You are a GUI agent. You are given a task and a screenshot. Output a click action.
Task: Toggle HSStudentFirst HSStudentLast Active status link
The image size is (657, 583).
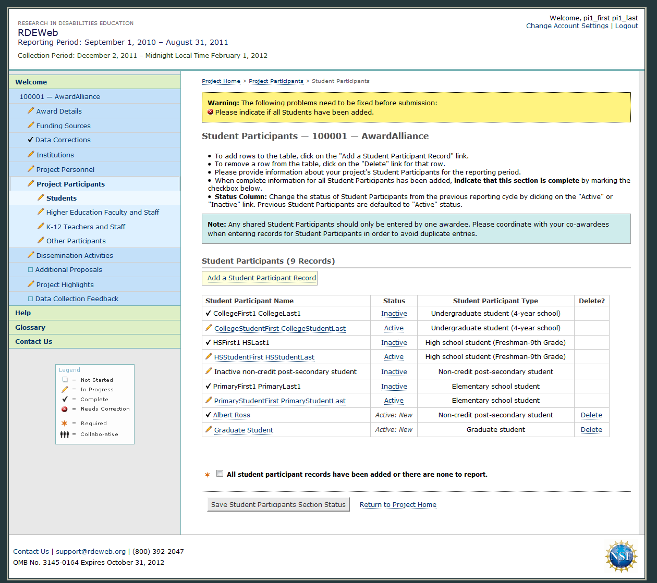click(x=394, y=357)
